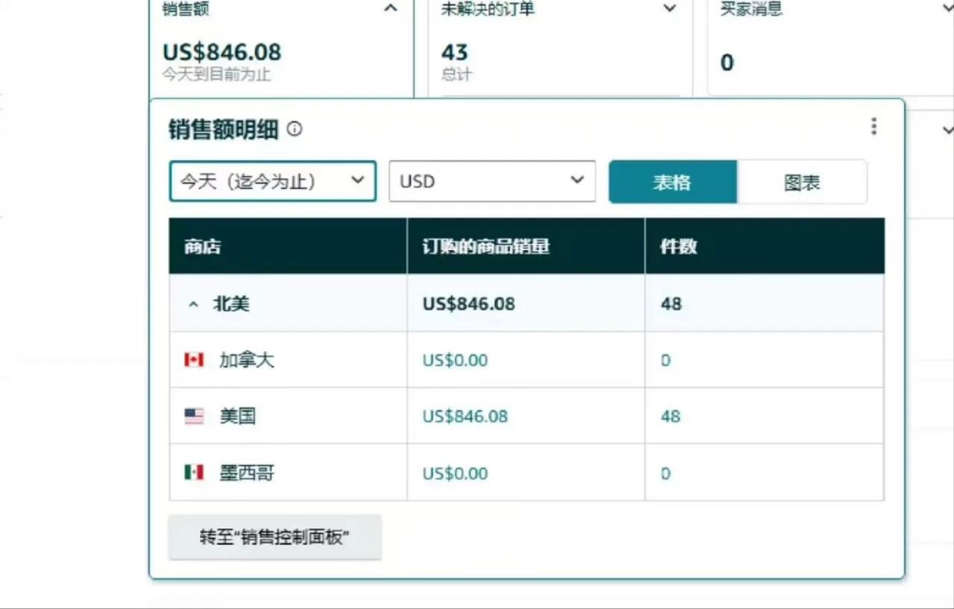Expand the 未解决的订单 card chevron
954x609 pixels.
coord(670,9)
